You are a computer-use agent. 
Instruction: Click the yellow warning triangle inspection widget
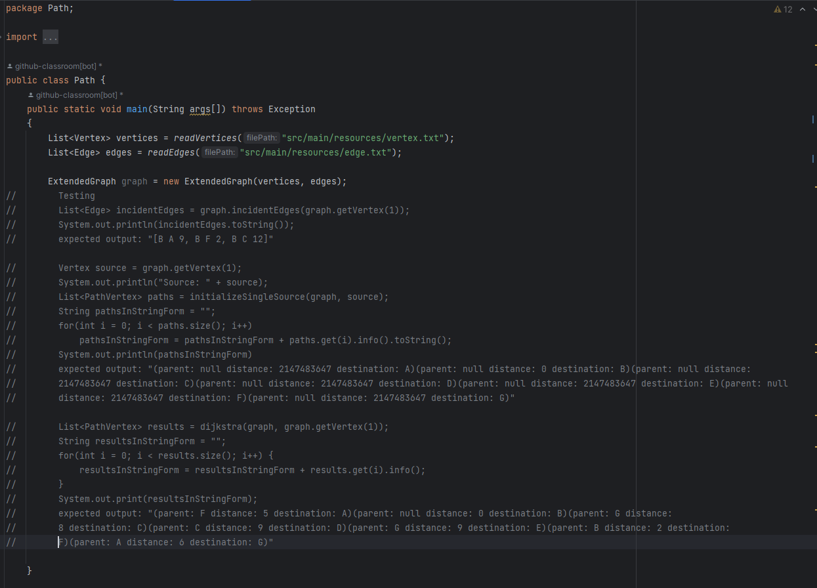(x=778, y=9)
